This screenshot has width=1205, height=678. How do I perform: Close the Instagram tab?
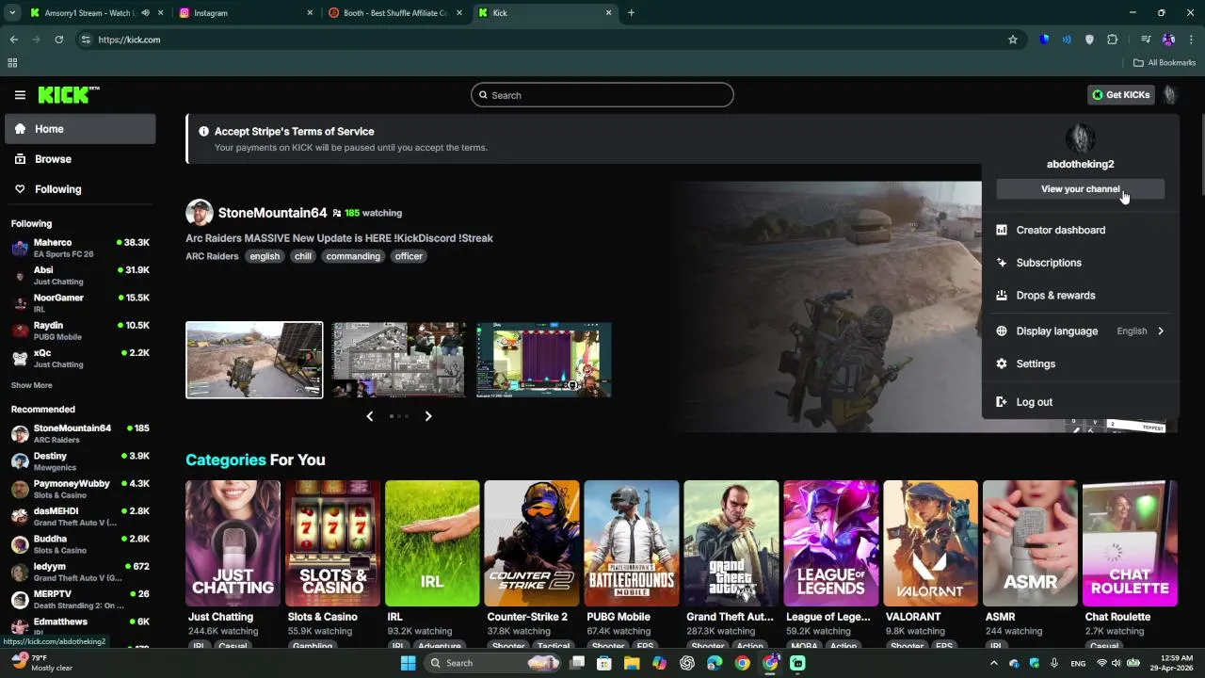click(x=311, y=13)
